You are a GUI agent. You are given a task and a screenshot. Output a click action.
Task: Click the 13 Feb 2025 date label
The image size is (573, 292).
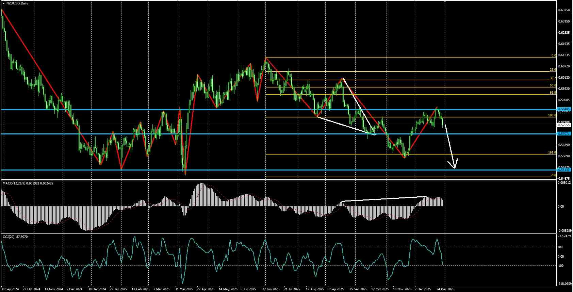(141, 289)
